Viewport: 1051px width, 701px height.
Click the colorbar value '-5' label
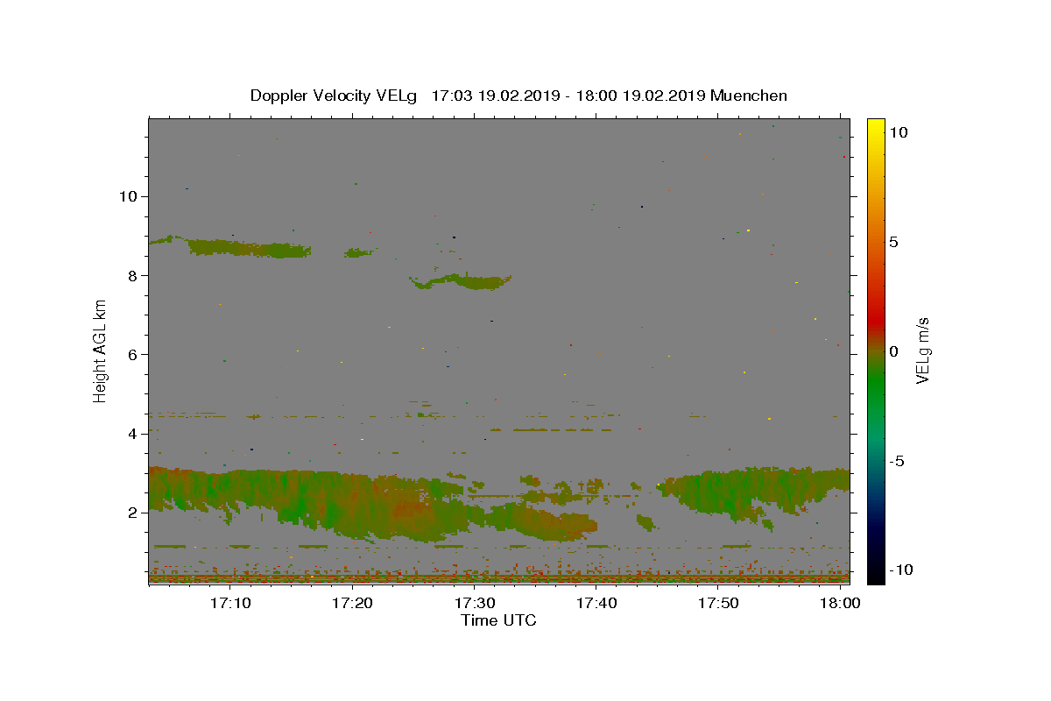point(896,462)
